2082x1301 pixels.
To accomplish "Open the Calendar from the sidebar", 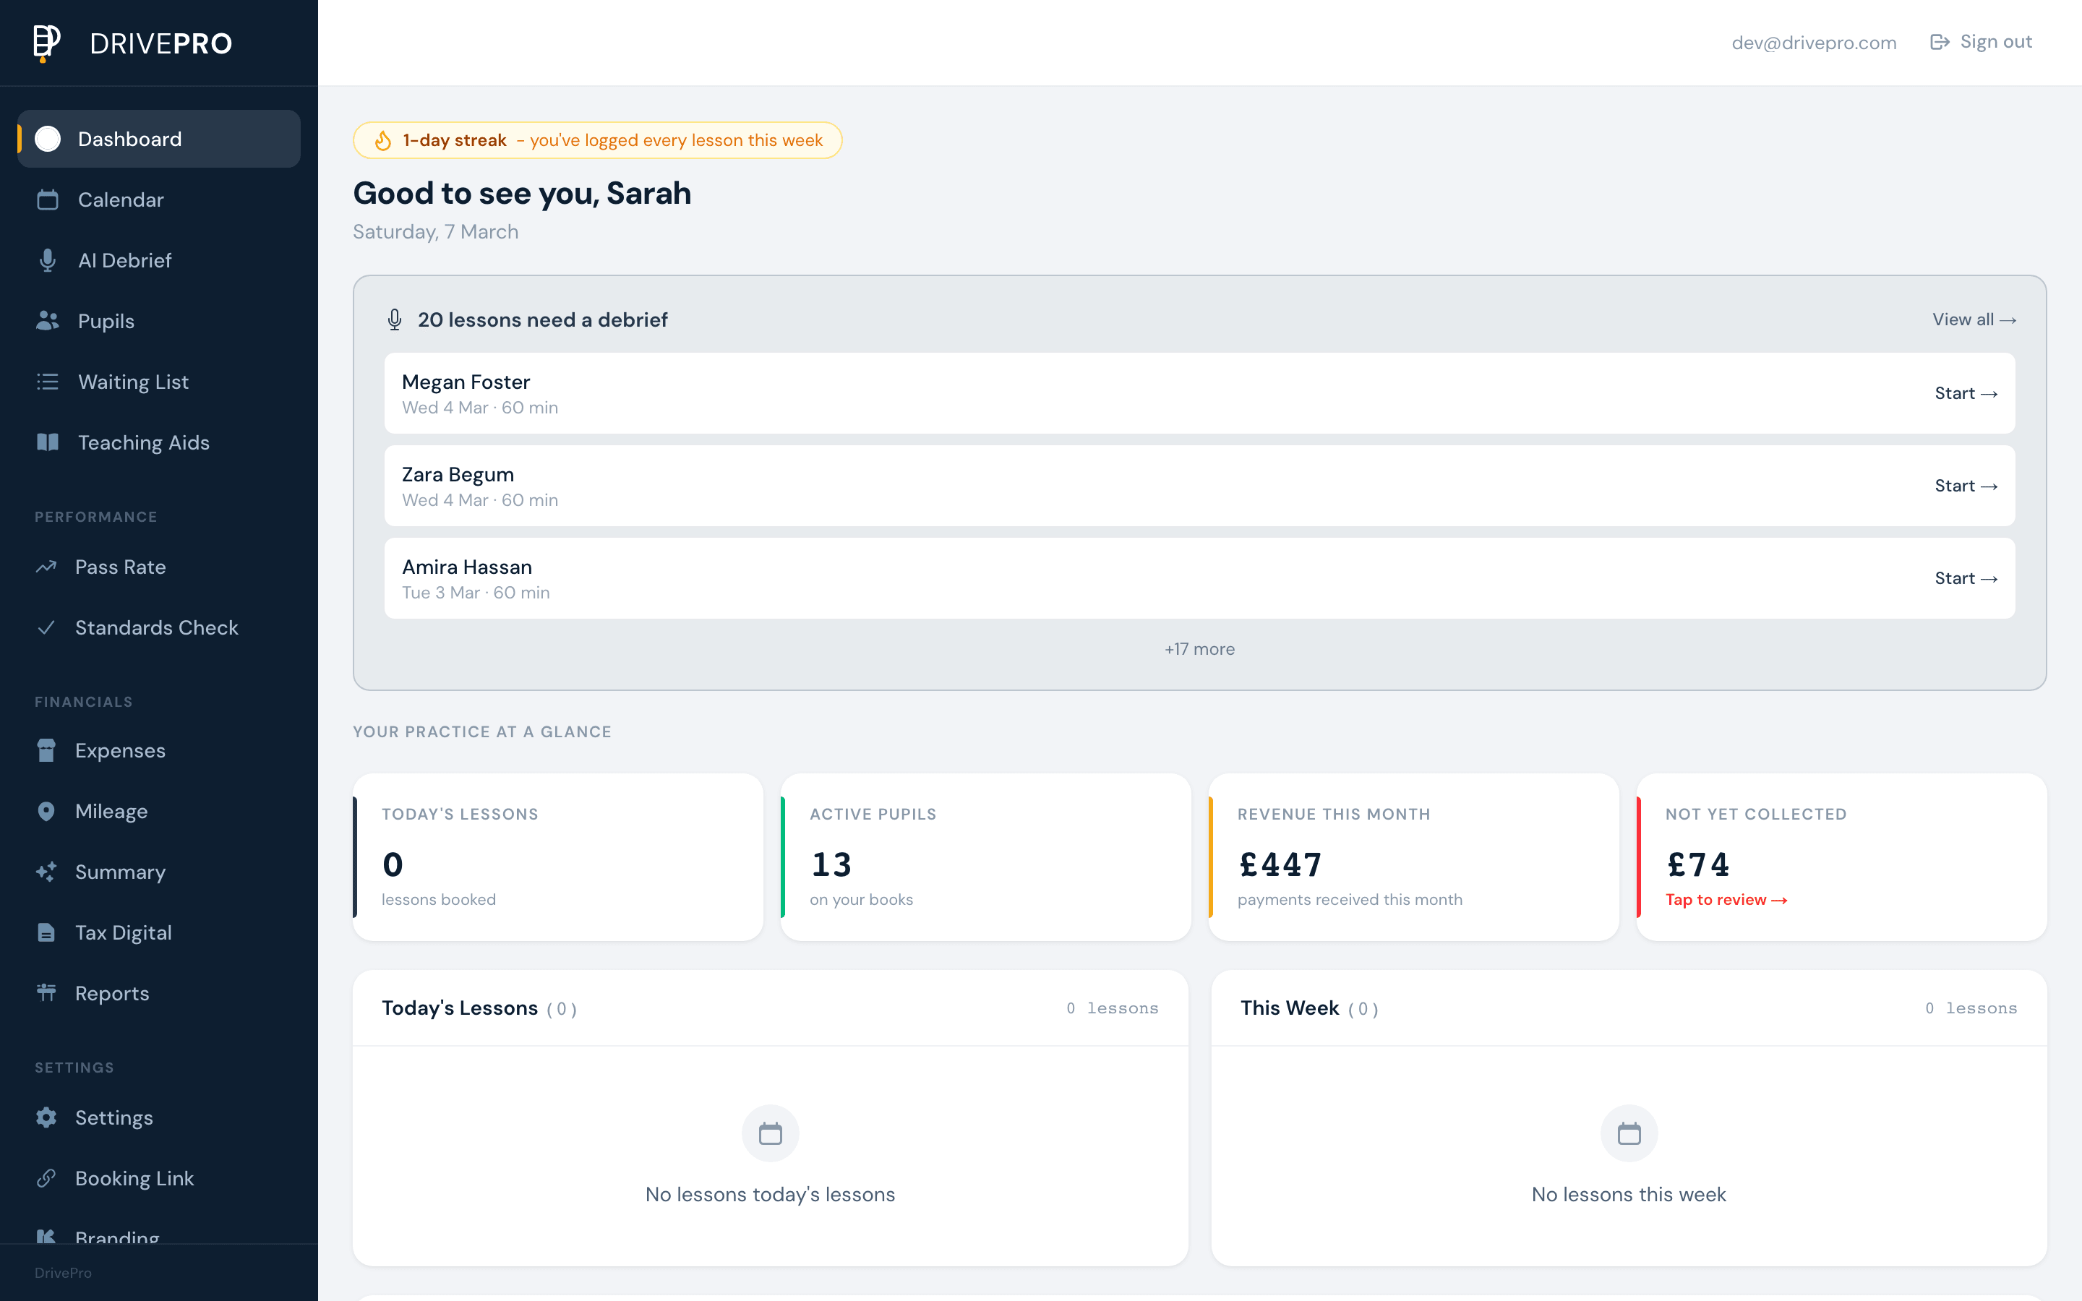I will pos(48,199).
